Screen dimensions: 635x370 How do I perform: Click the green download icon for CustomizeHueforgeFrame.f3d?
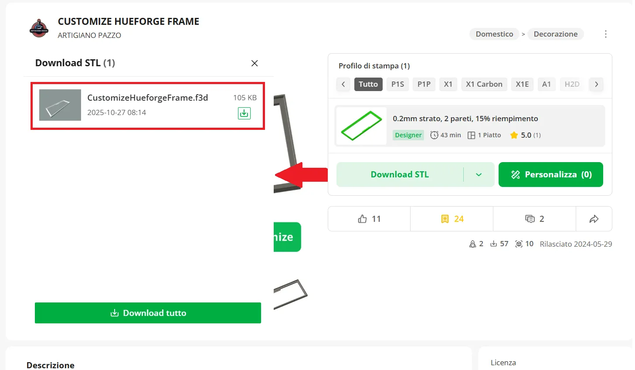coord(244,113)
